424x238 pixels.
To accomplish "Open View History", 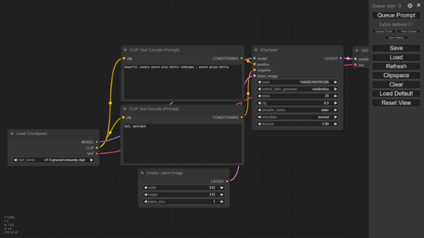I will click(396, 37).
